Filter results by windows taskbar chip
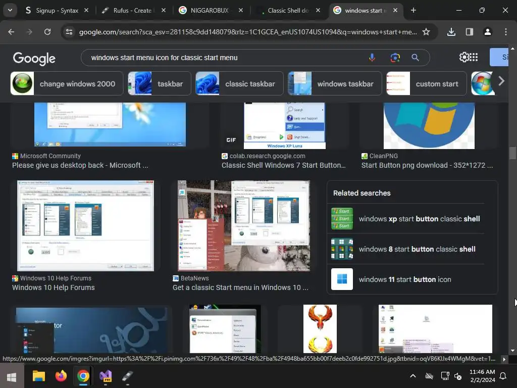The width and height of the screenshot is (517, 388). (x=335, y=83)
